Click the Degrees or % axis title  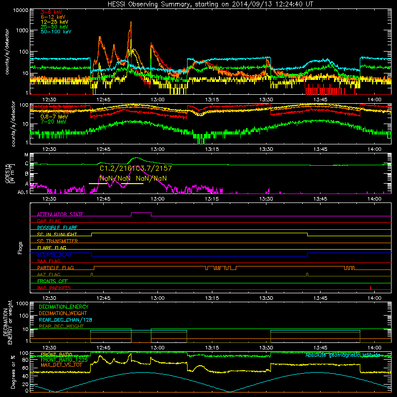[x=13, y=372]
